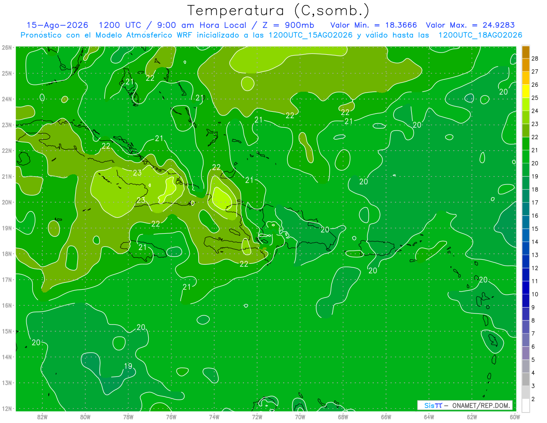Click the '74W' longitude axis label
This screenshot has height=423, width=547.
214,417
